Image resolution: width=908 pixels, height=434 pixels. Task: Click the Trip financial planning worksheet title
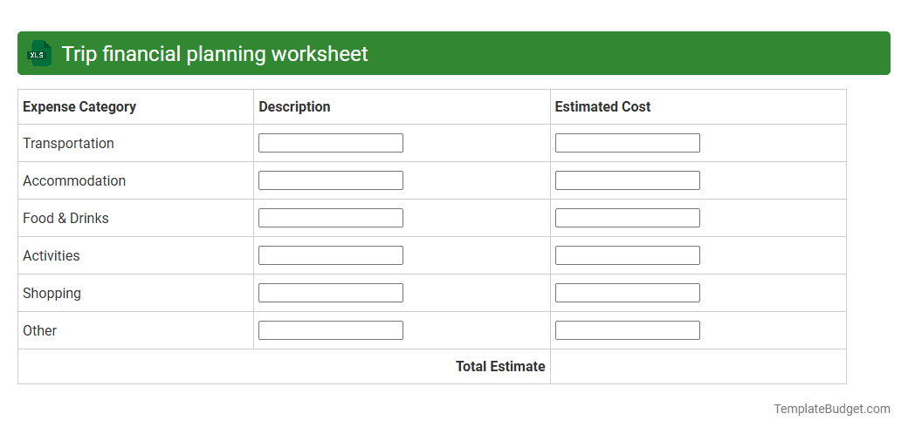215,53
